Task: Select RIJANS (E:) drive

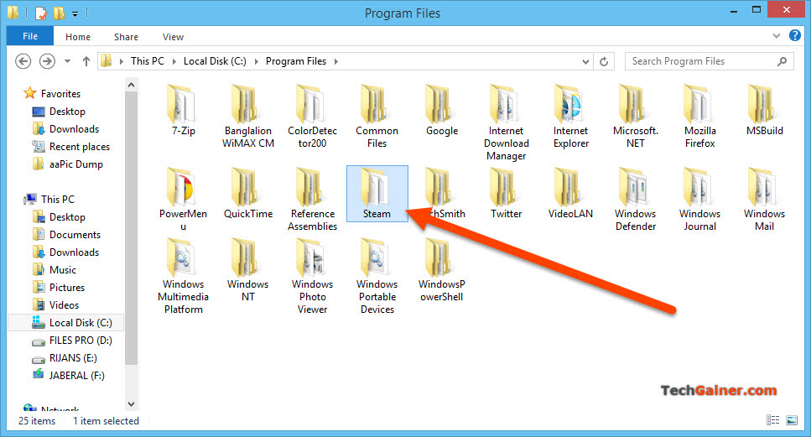Action: tap(64, 358)
